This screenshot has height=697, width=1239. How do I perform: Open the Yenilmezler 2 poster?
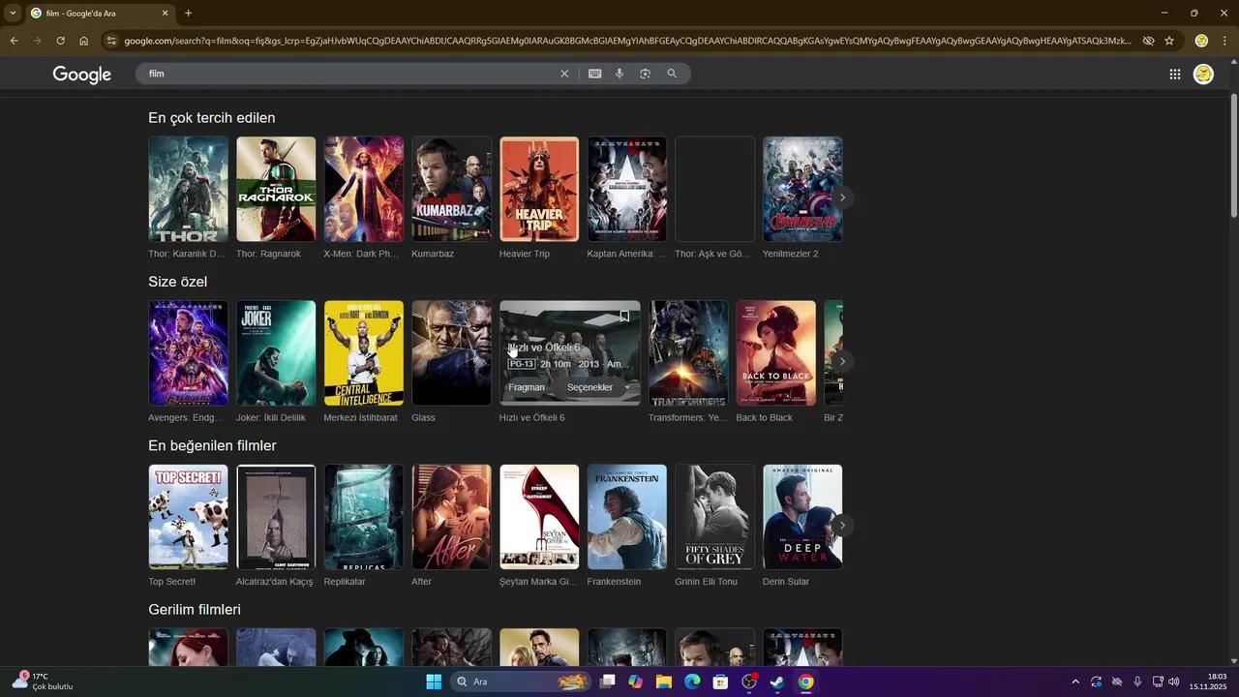point(802,189)
